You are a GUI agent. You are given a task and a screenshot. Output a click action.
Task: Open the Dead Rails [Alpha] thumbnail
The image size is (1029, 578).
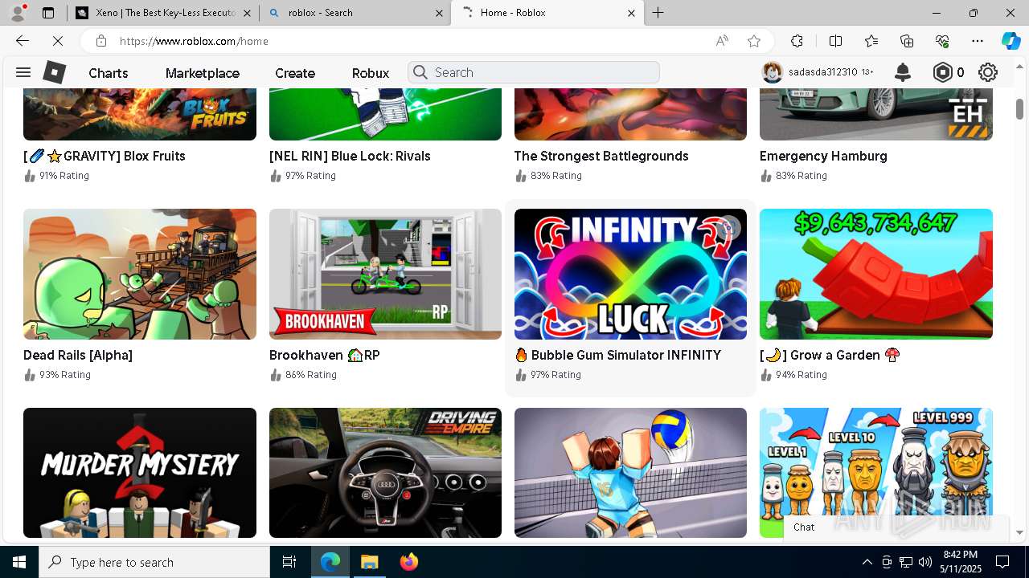(140, 274)
